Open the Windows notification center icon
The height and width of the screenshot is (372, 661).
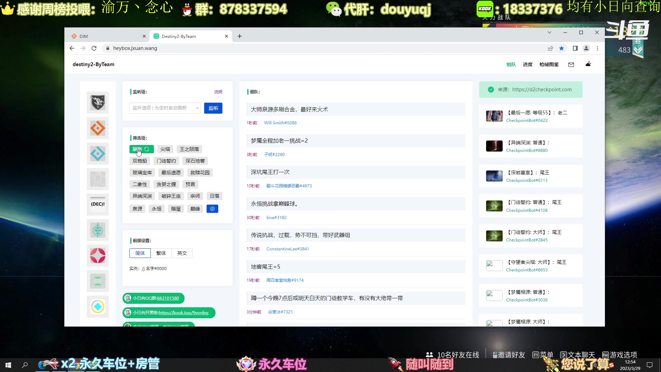[x=650, y=365]
